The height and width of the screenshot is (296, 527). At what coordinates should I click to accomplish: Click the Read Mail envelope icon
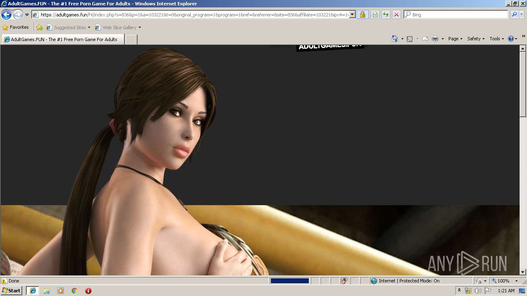[425, 39]
